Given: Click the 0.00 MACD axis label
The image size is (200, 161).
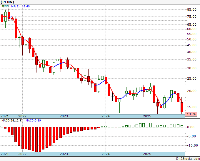Looking at the screenshot, I should point(191,127).
